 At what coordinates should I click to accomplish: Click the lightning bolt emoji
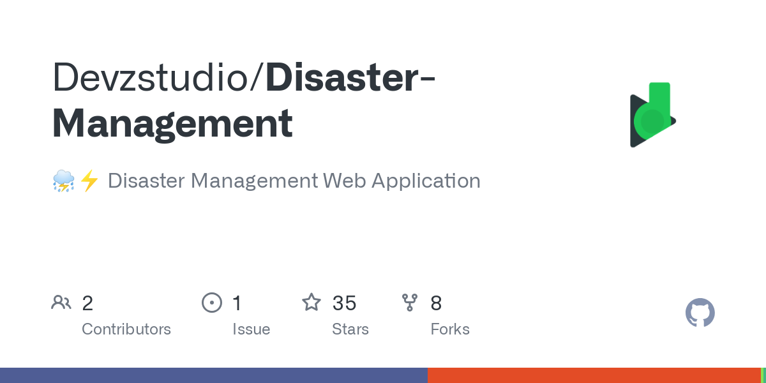[x=90, y=181]
